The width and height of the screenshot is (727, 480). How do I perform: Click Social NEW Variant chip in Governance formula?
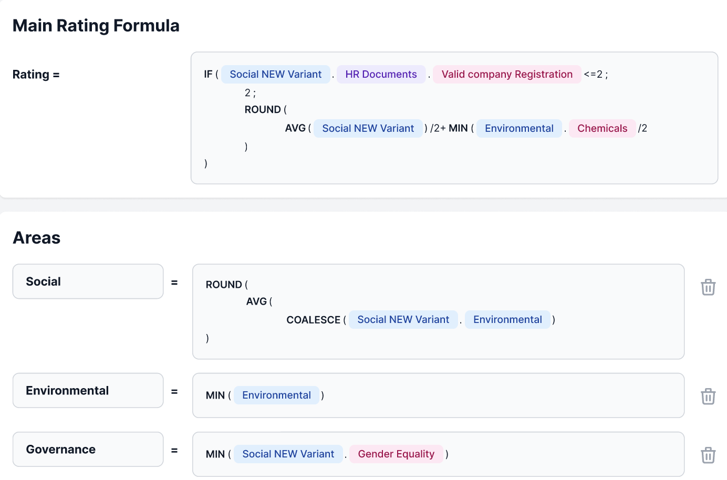(x=288, y=454)
